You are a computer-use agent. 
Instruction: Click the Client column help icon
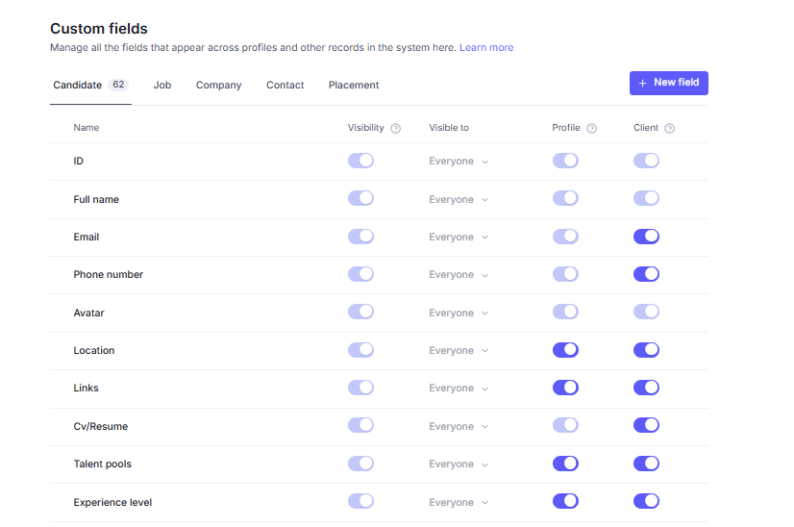click(x=670, y=129)
